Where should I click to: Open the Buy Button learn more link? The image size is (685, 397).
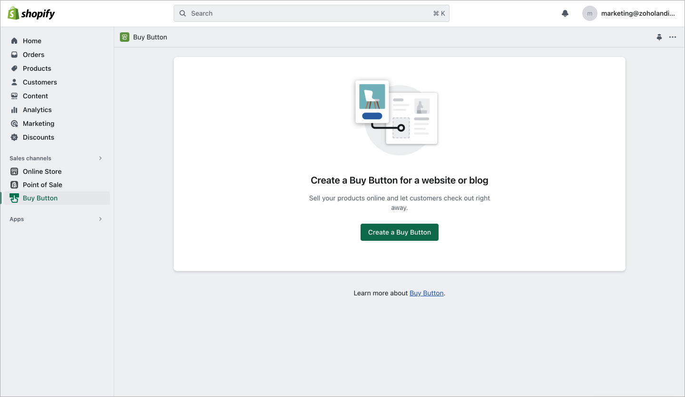(x=427, y=293)
